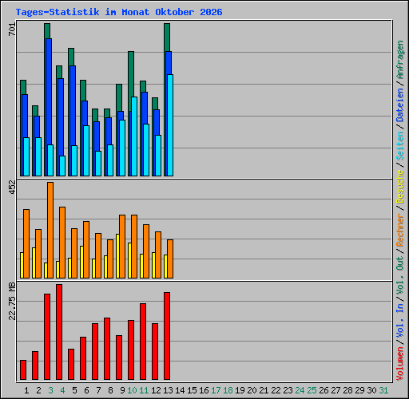
Task: Click the red Volumen bar for day 13
Action: 167,336
